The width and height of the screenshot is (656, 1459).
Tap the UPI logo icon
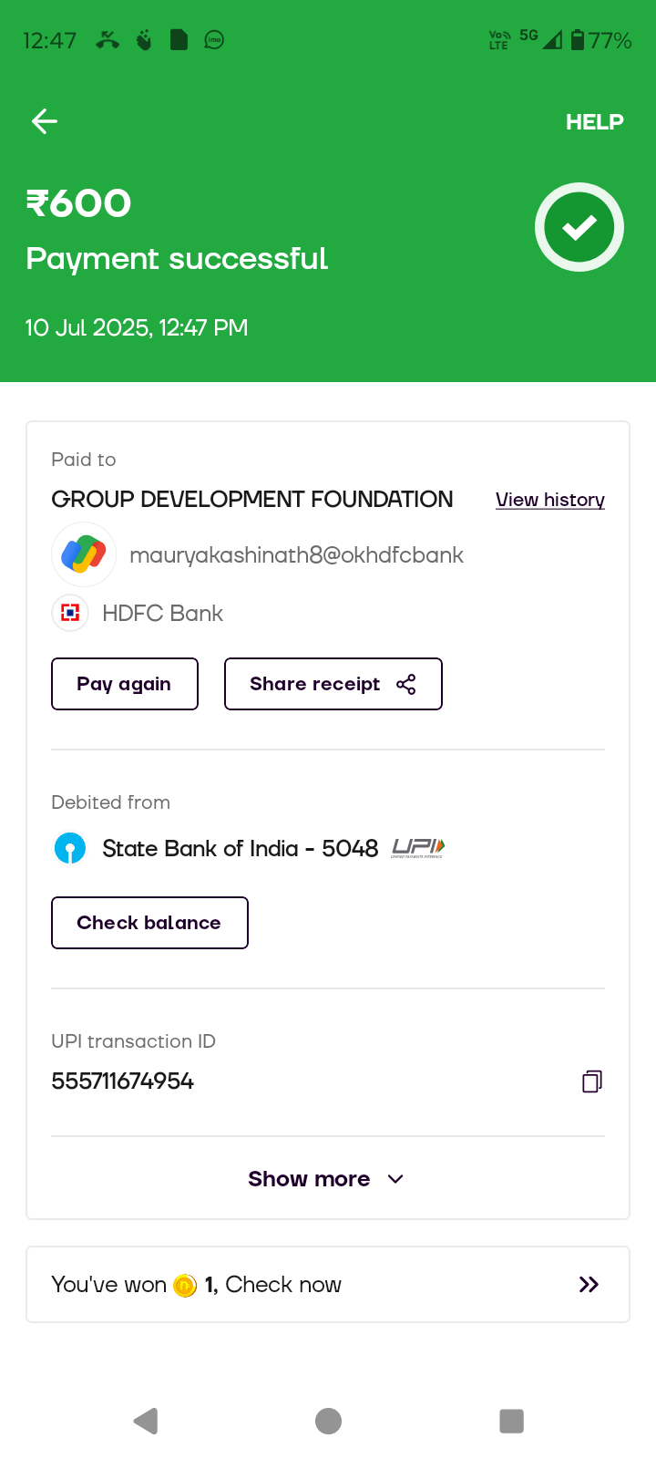418,848
